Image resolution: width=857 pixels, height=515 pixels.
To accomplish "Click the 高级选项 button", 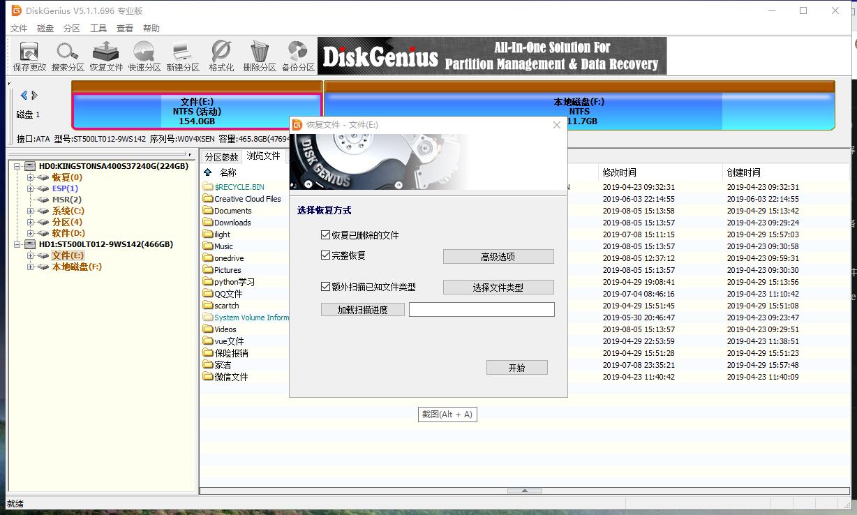I will click(498, 257).
